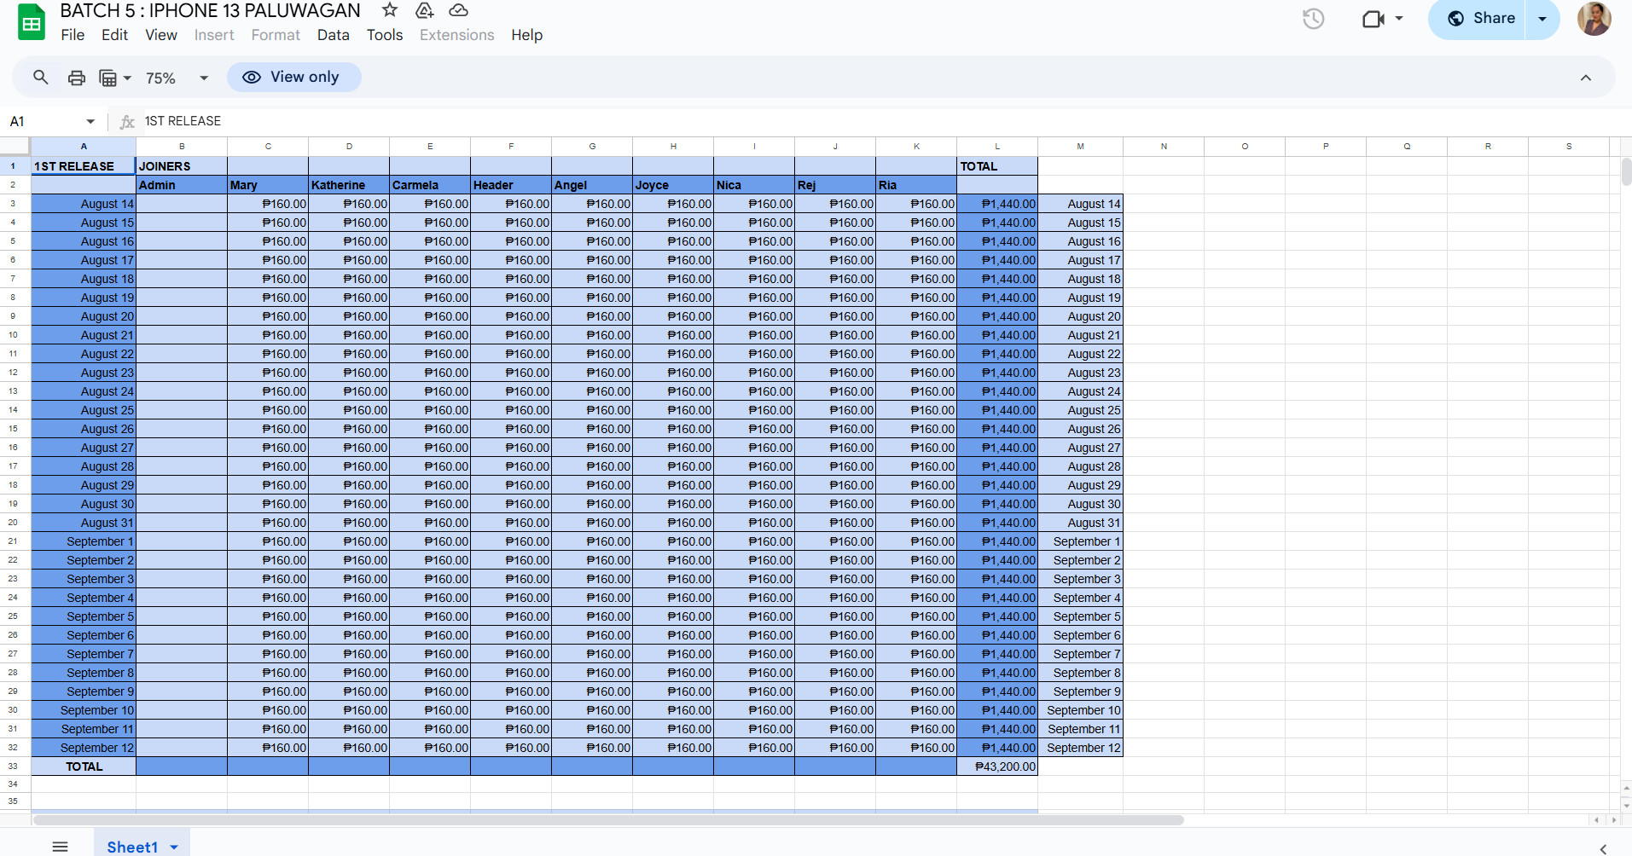Screen dimensions: 1632x856
Task: Click the TOTAL label in row 33
Action: 84,766
